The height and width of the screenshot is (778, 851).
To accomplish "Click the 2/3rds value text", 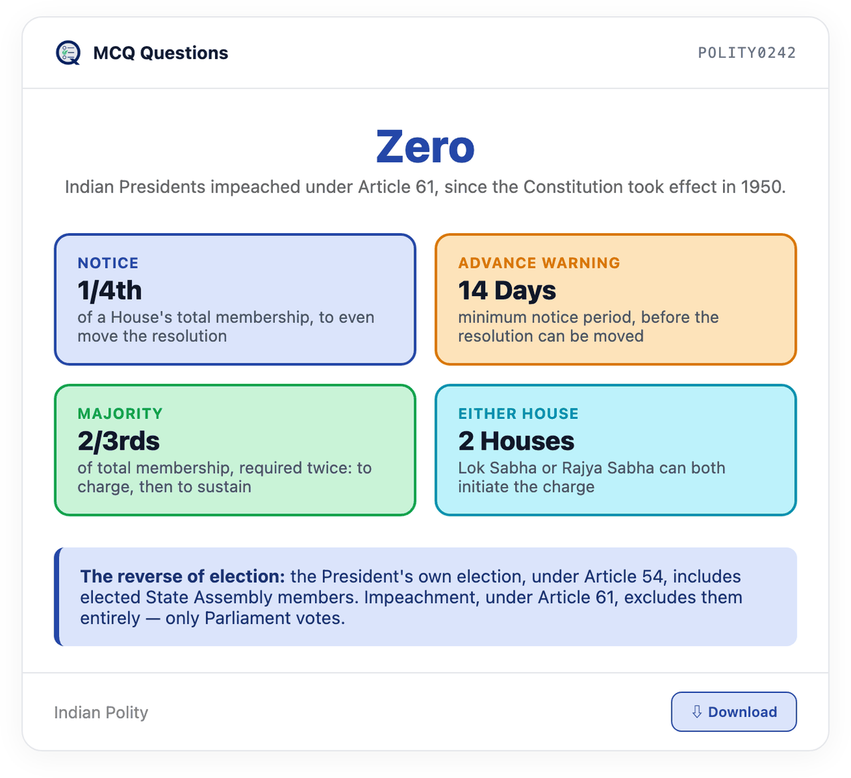I will (x=119, y=442).
